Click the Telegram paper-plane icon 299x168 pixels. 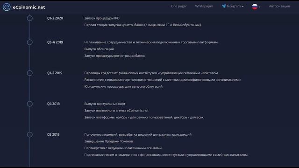pos(224,6)
